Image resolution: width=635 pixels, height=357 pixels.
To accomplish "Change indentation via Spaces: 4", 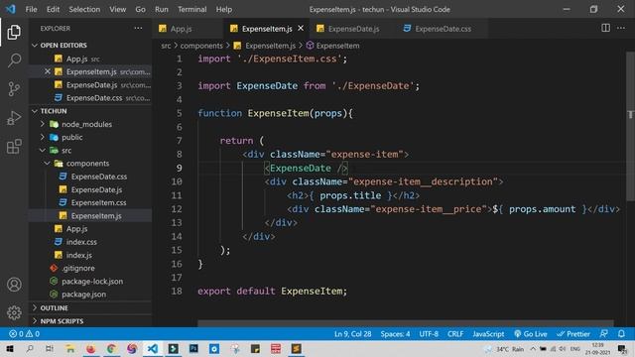I will pyautogui.click(x=395, y=334).
